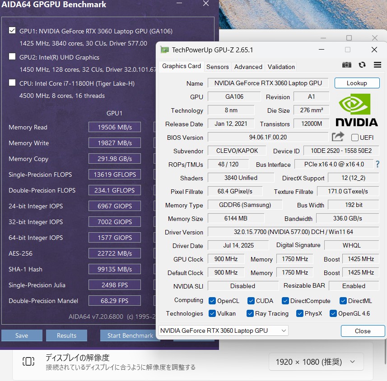Click the Memory Write result 19827 MB/s

115,143
